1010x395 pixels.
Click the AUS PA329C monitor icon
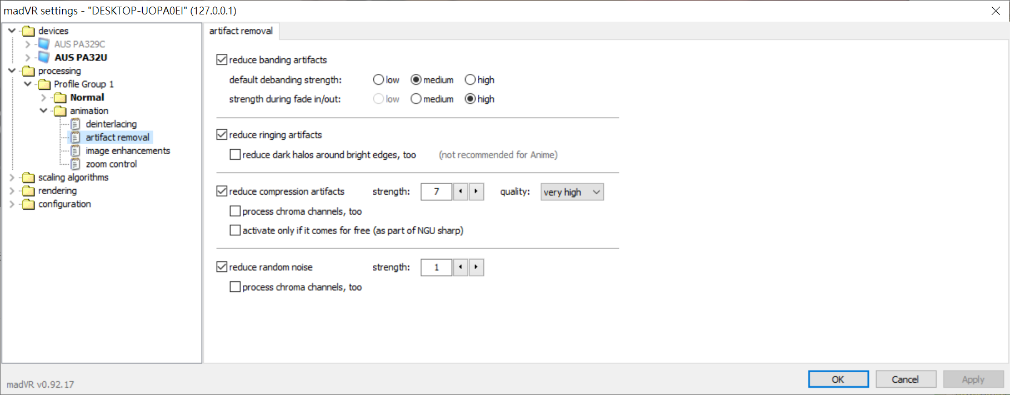[44, 44]
